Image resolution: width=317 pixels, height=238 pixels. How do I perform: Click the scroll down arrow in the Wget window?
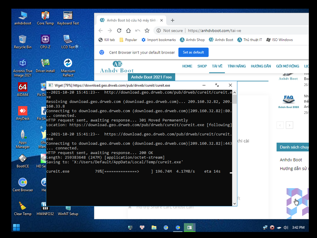coord(235,203)
